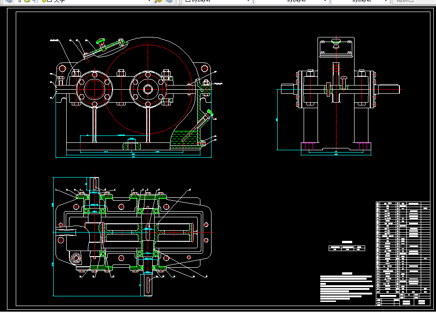Pick the key slot on the bottom output shaft in the plan view

coord(149,284)
